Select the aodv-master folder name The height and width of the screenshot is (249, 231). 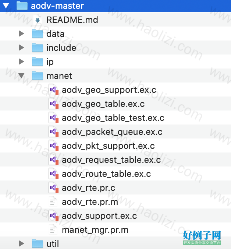(x=57, y=6)
